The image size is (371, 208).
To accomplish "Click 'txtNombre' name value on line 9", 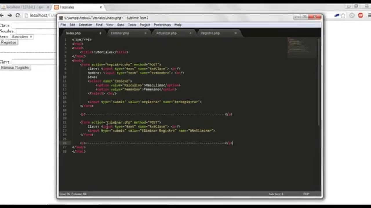I will (160, 73).
